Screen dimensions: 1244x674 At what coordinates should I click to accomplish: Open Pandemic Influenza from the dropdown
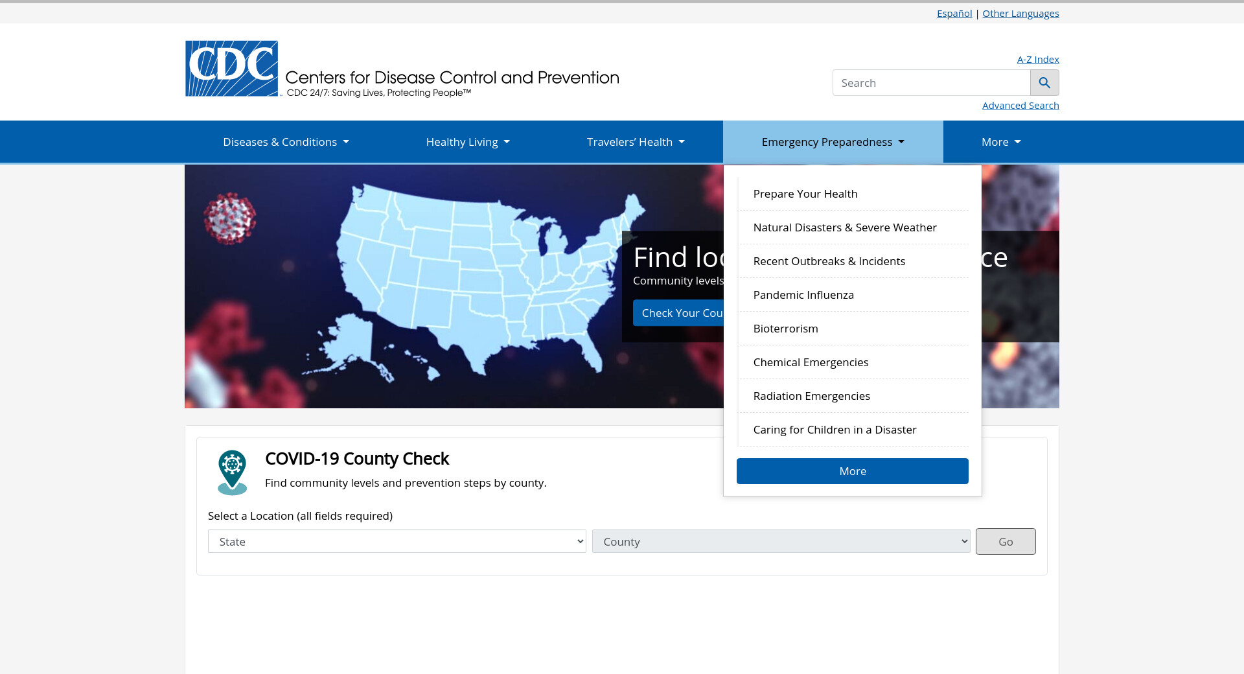803,295
